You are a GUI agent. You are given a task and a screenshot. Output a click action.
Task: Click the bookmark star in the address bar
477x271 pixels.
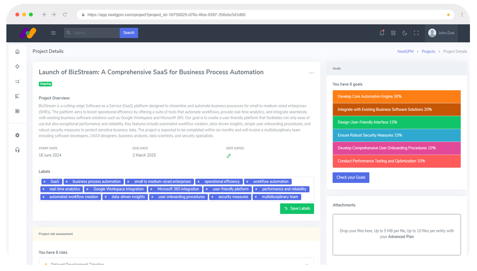tap(448, 15)
